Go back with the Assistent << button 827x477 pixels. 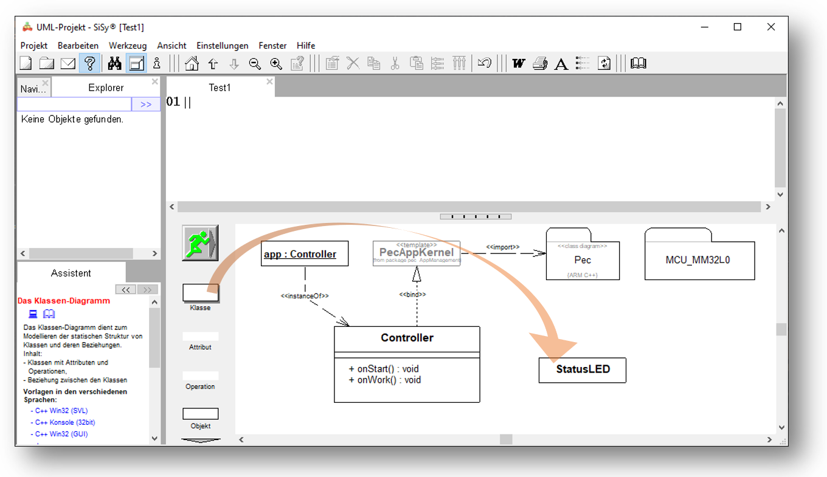click(125, 290)
